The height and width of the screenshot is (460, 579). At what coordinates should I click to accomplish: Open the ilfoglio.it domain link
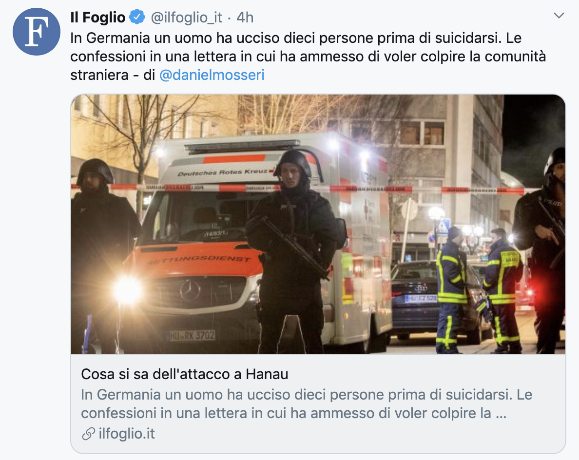[127, 434]
